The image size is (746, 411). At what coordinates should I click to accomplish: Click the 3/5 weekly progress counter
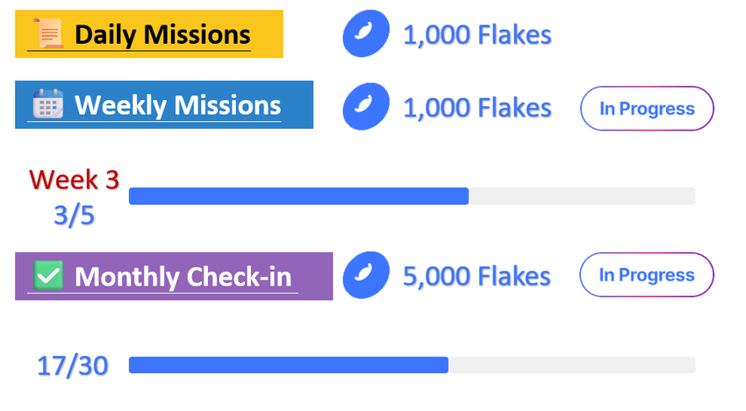(74, 215)
